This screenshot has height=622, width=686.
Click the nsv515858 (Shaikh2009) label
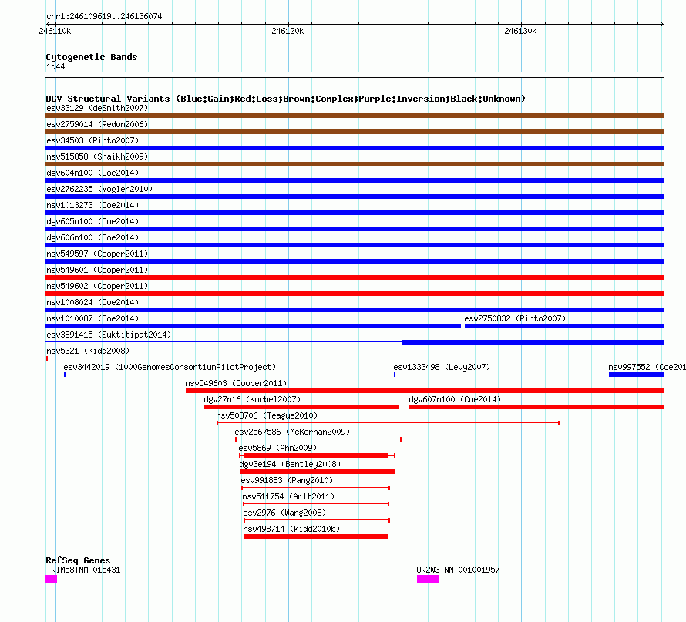97,156
